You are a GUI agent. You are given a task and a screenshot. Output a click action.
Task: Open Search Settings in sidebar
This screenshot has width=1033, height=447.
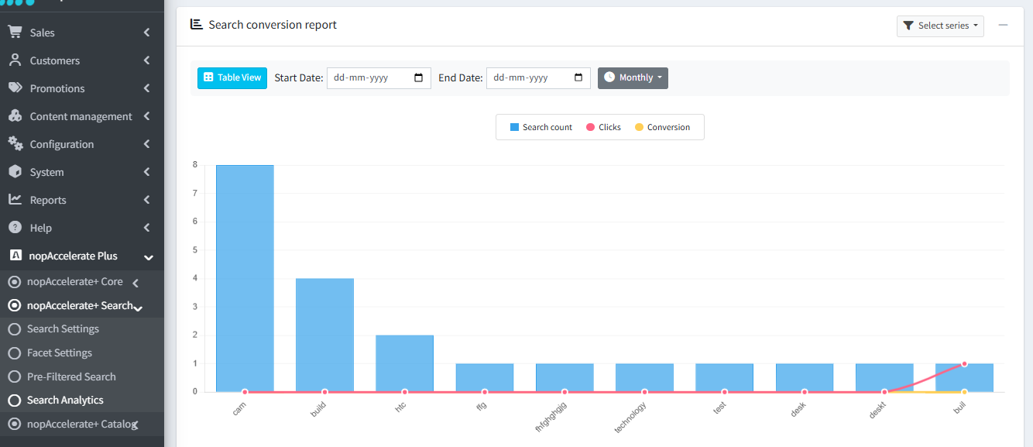63,329
